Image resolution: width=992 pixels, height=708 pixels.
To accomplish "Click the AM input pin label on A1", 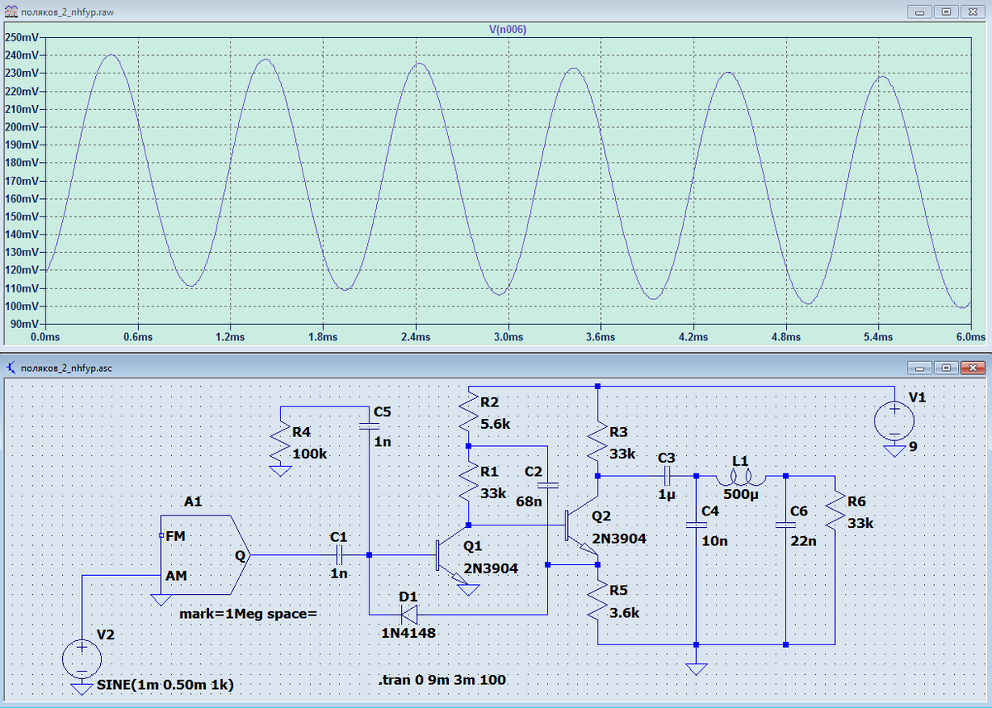I will (x=176, y=576).
